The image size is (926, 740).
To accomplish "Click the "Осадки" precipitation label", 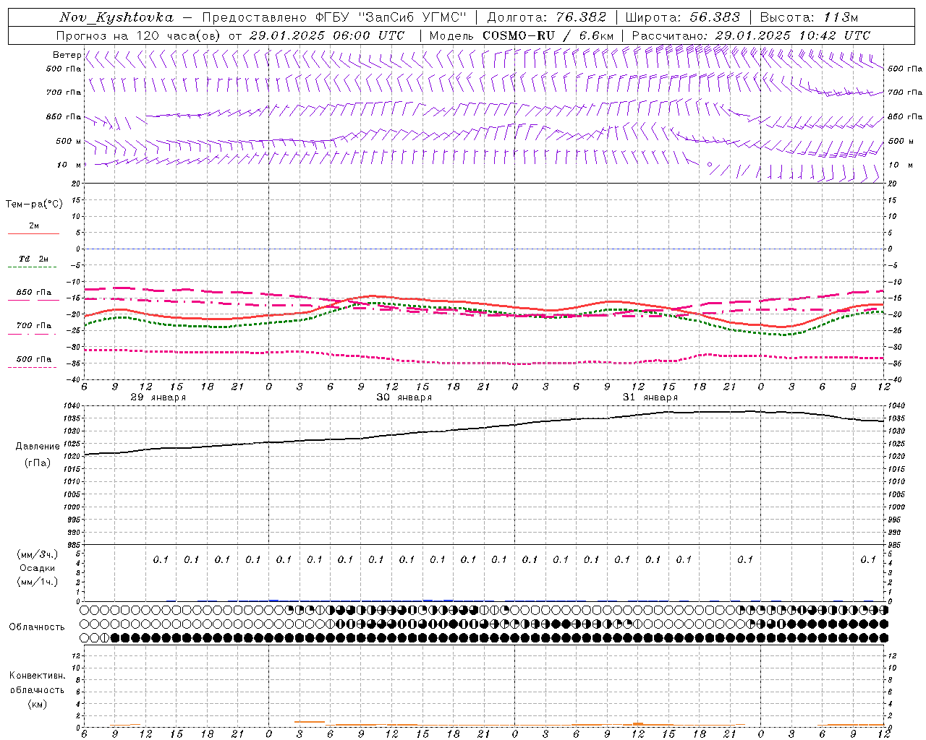I will (38, 568).
